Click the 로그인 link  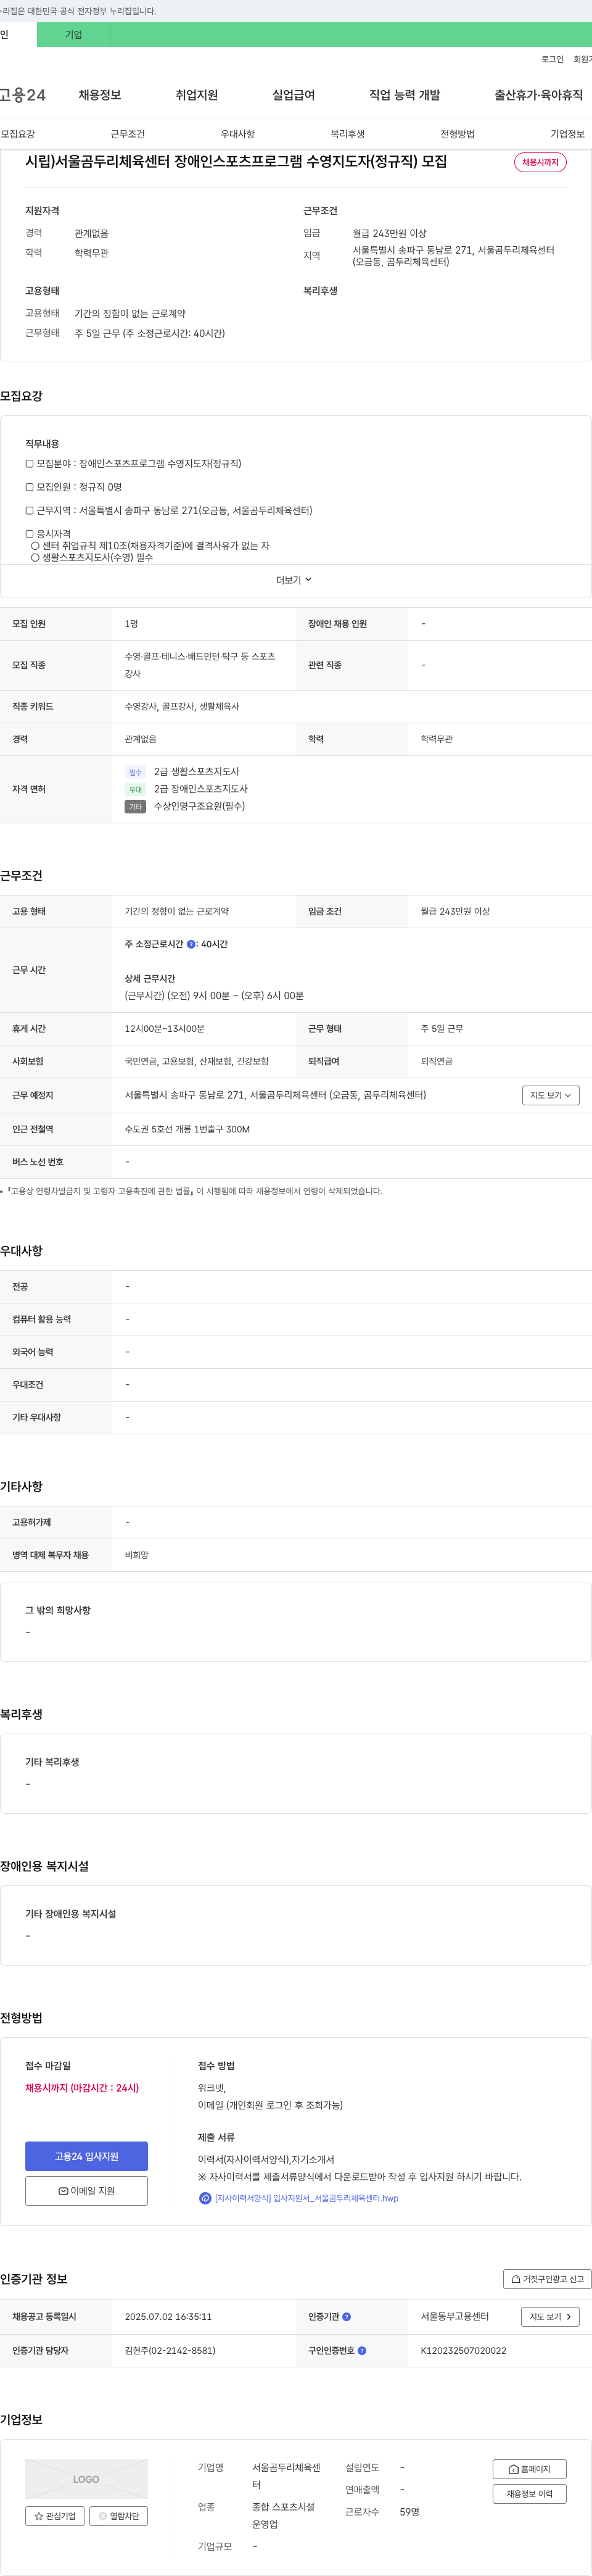[x=552, y=60]
